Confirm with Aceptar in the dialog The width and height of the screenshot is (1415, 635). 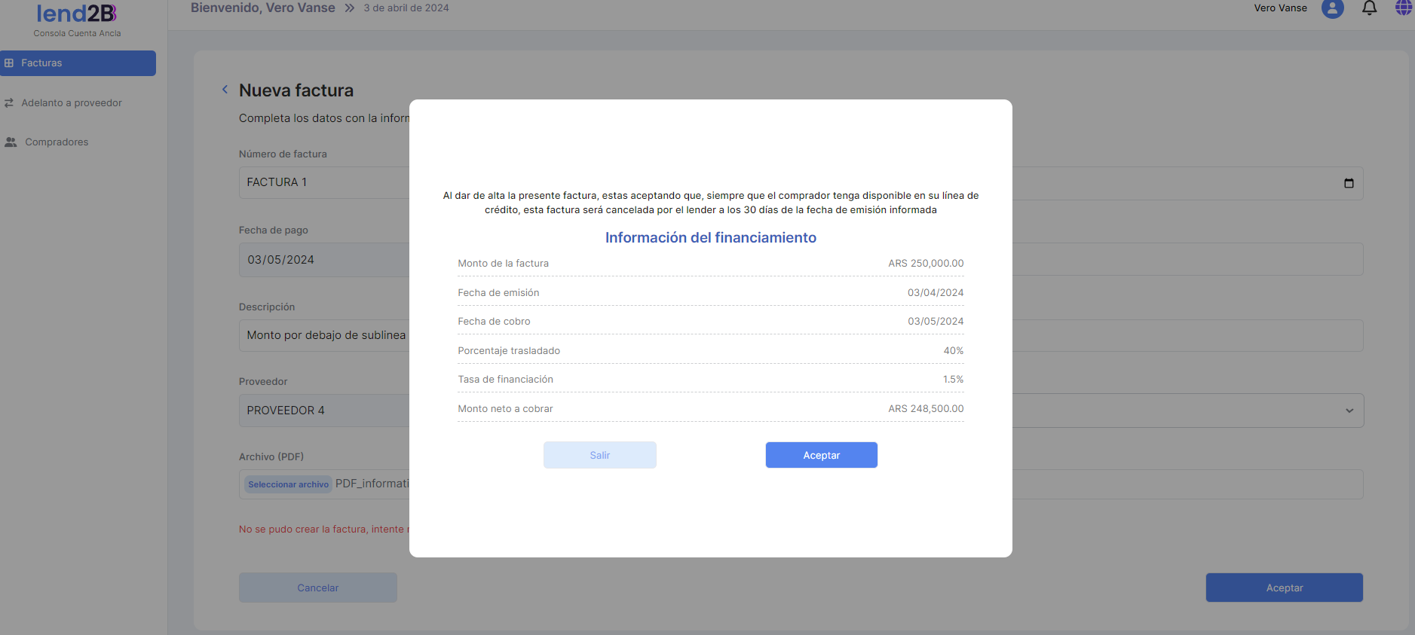[821, 455]
